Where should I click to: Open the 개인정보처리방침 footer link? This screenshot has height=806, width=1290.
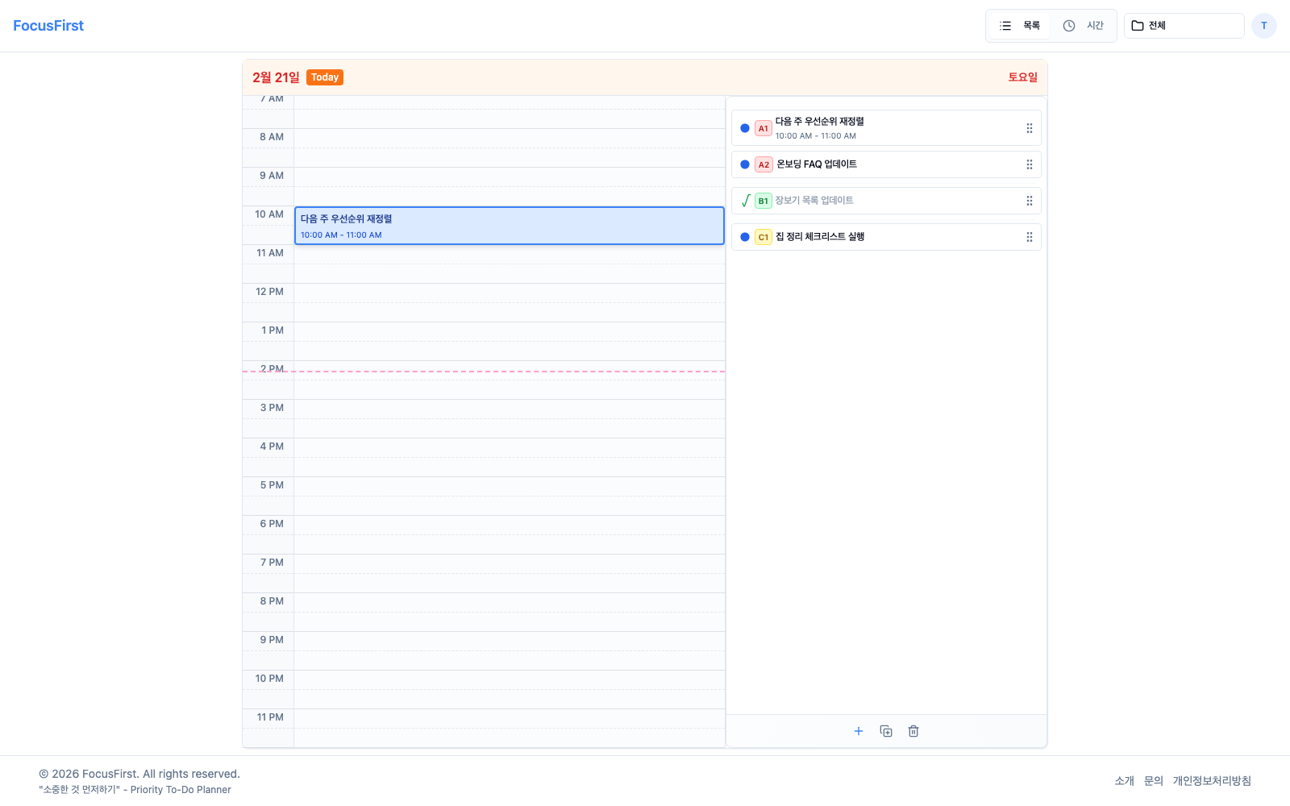[1212, 780]
